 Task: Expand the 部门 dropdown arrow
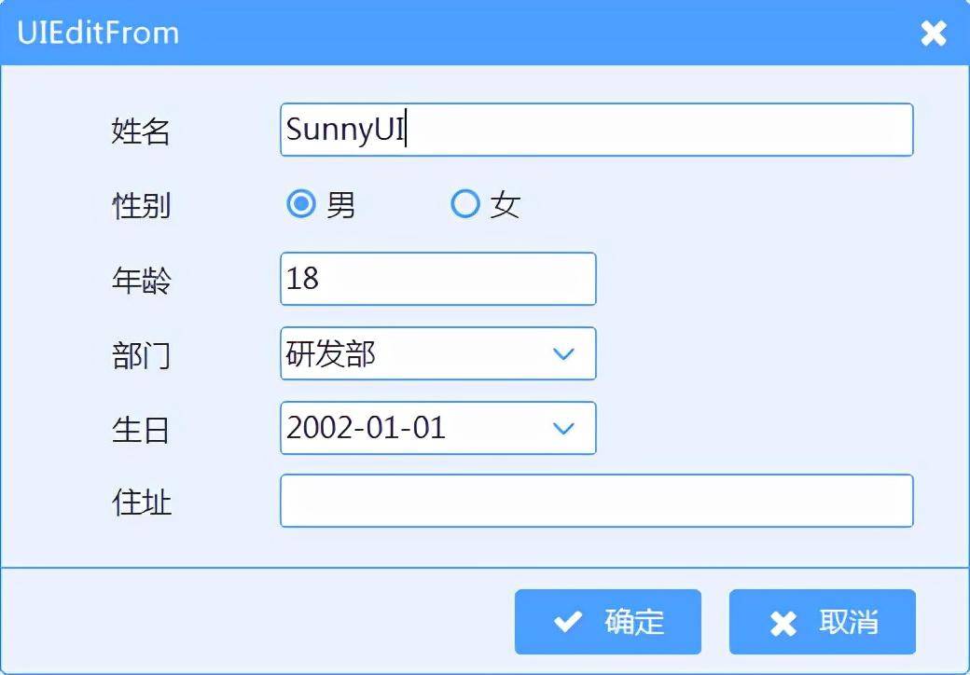pos(563,353)
